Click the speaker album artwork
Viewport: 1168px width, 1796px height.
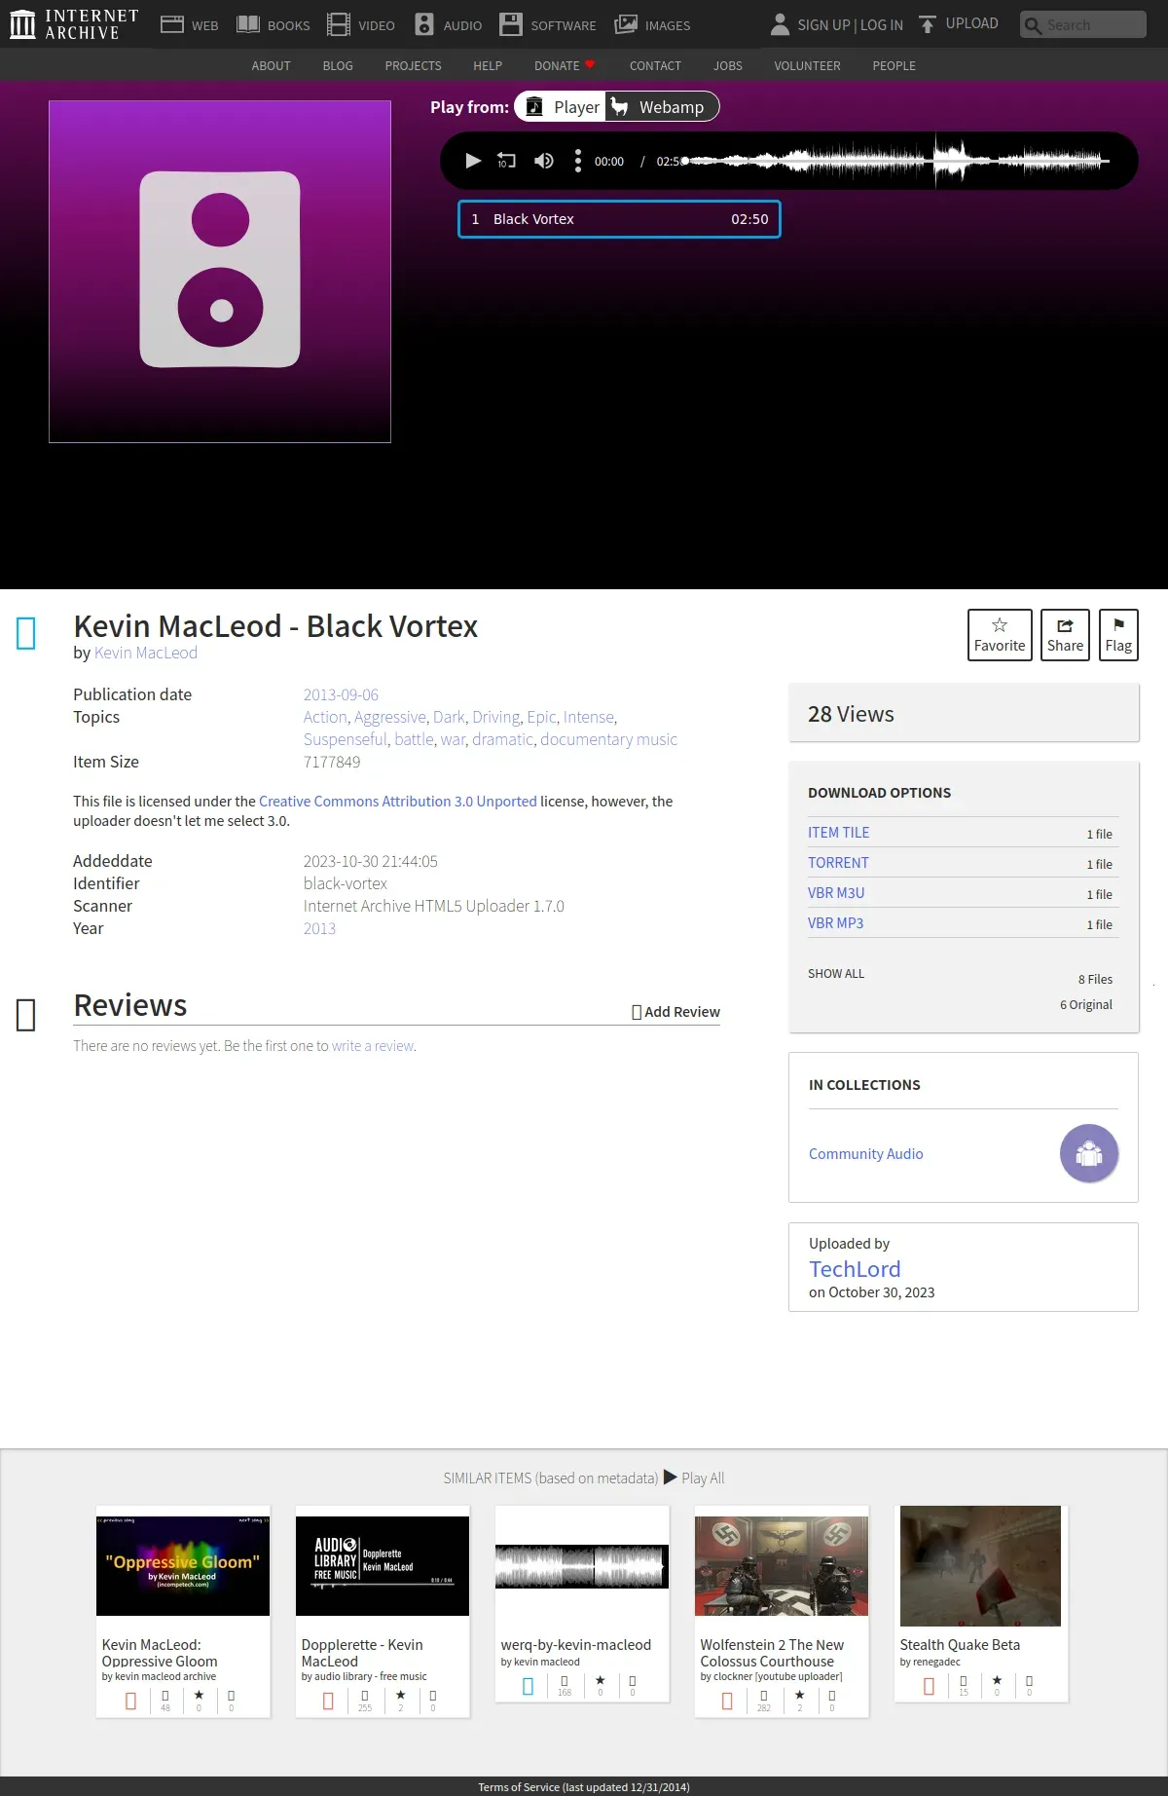(x=220, y=271)
